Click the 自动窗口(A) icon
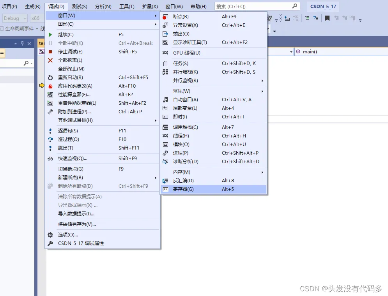This screenshot has height=296, width=388. (165, 100)
